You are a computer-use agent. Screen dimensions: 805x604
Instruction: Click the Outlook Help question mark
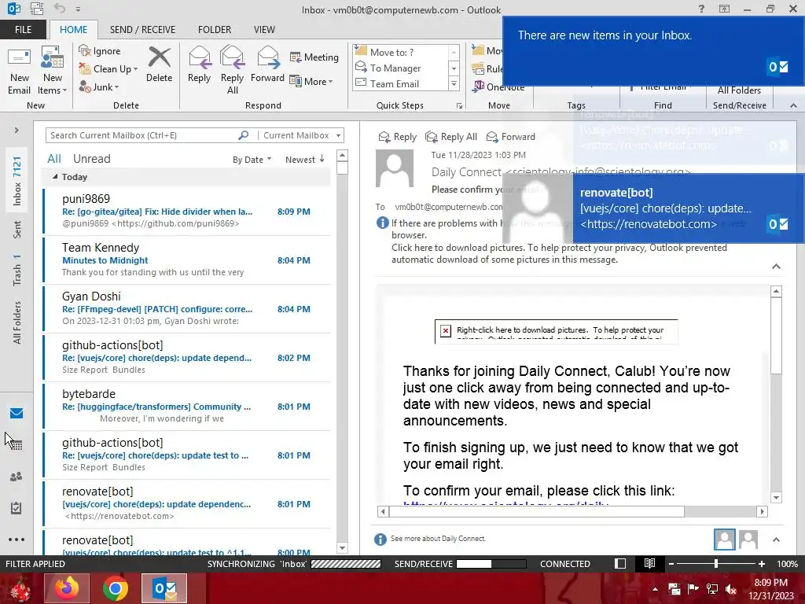click(701, 9)
